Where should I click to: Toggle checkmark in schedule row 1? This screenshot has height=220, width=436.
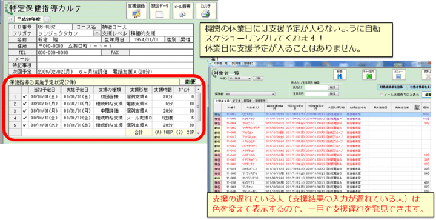(25, 97)
